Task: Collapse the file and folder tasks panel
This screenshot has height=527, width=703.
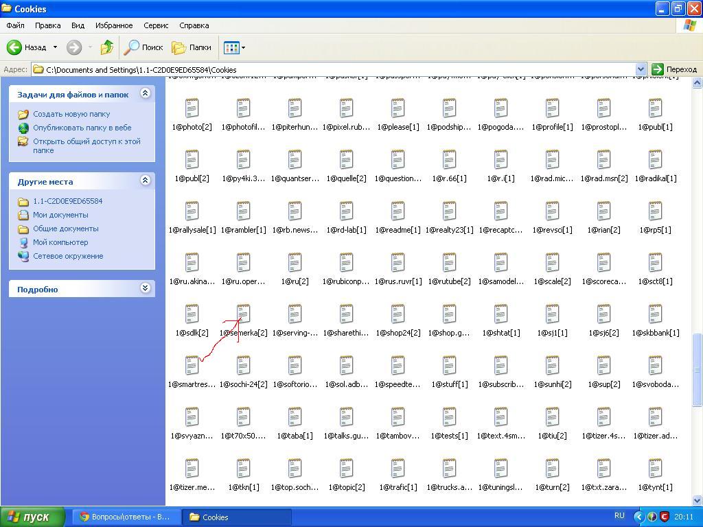Action: (145, 93)
